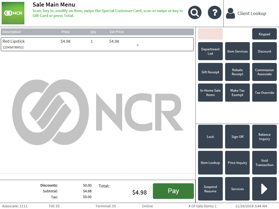The height and width of the screenshot is (209, 279).
Task: Click Till: 55 in status bar
Action: pyautogui.click(x=54, y=206)
